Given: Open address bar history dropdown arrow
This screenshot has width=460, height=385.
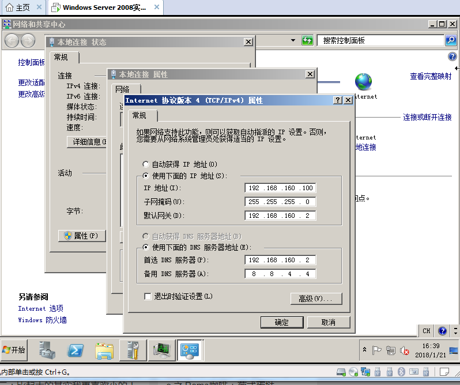Looking at the screenshot, I should coord(293,40).
